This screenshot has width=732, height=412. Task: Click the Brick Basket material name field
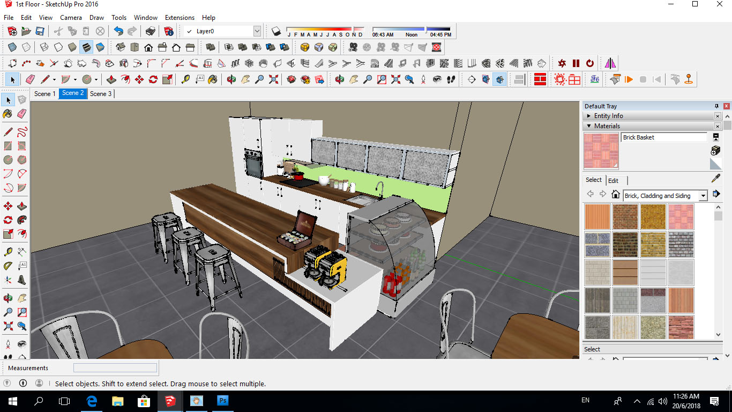[664, 137]
